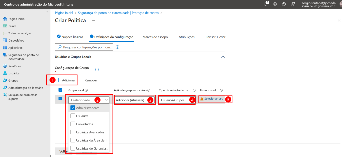Viewport: 342px width, 157px height.
Task: Open the notifications bell icon
Action: tap(266, 4)
